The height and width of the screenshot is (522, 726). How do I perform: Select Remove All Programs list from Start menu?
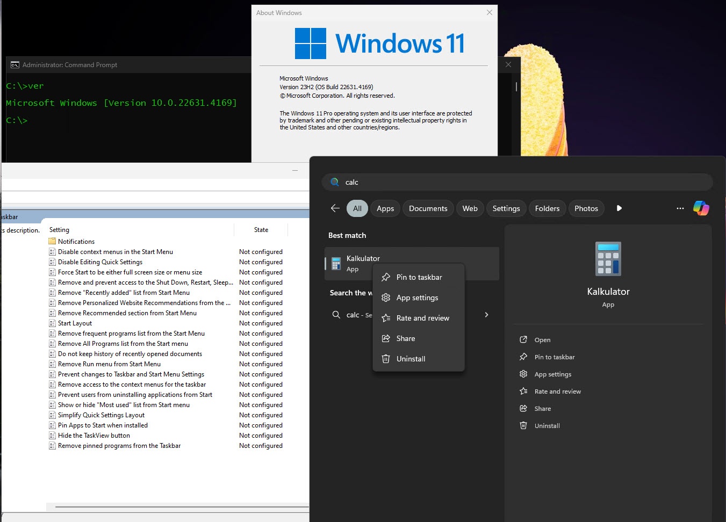point(123,344)
